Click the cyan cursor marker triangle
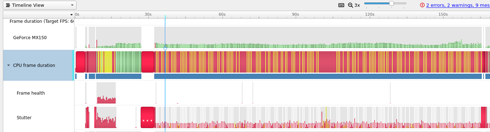Image resolution: width=490 pixels, height=132 pixels. tap(165, 49)
